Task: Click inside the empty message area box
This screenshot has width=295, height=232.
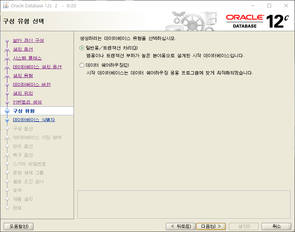Action: (184, 204)
